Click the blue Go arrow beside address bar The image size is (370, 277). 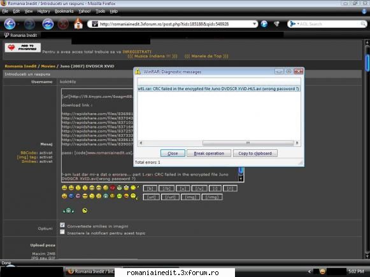[x=264, y=24]
